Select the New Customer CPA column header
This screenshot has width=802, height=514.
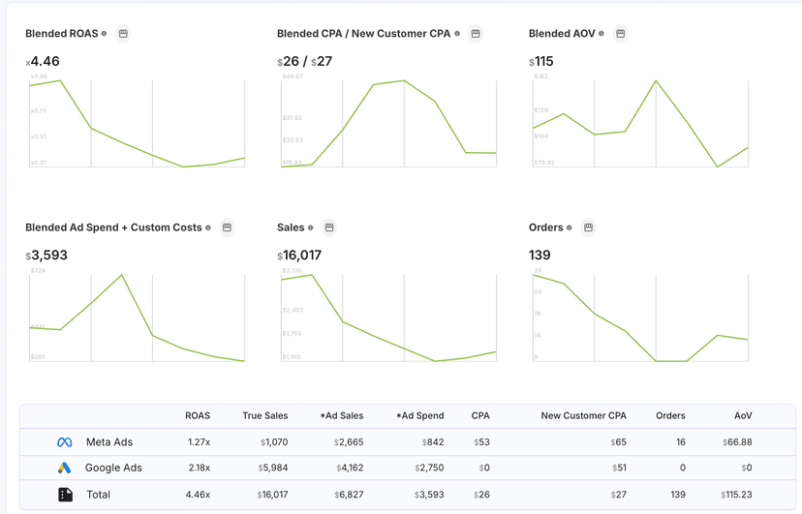pos(583,416)
